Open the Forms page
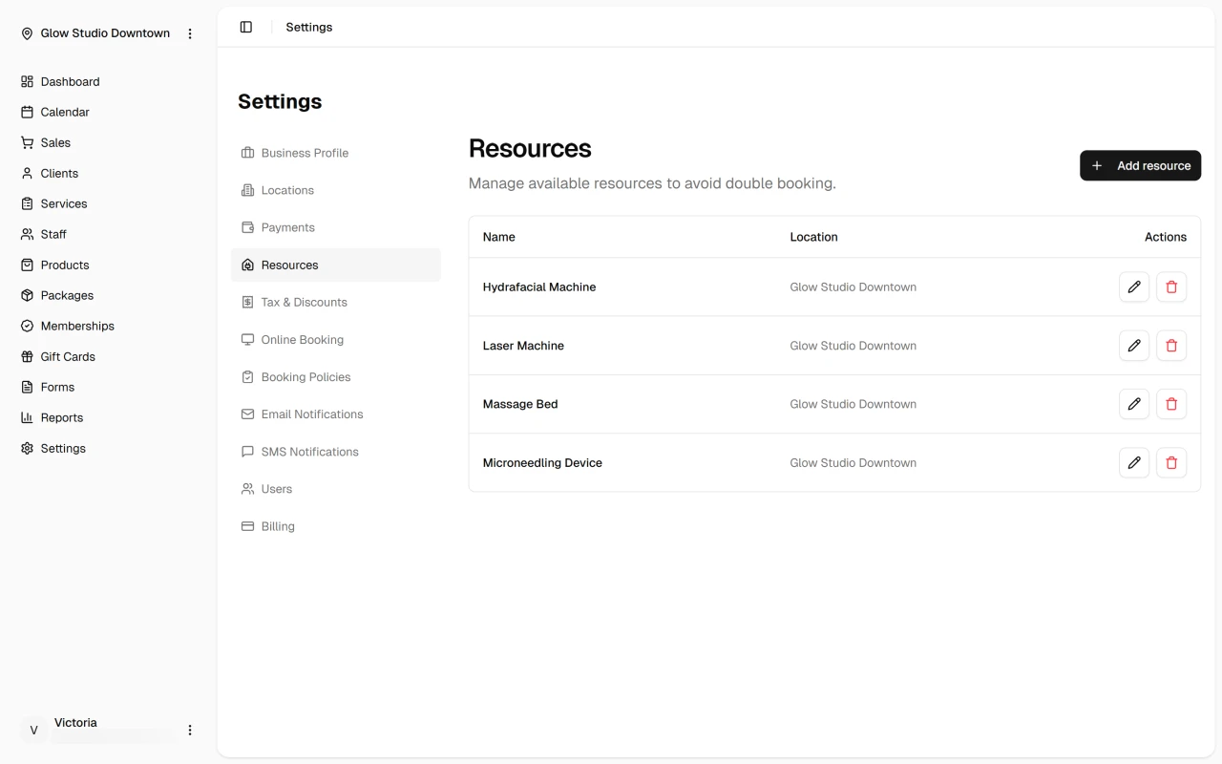1222x764 pixels. [x=108, y=387]
